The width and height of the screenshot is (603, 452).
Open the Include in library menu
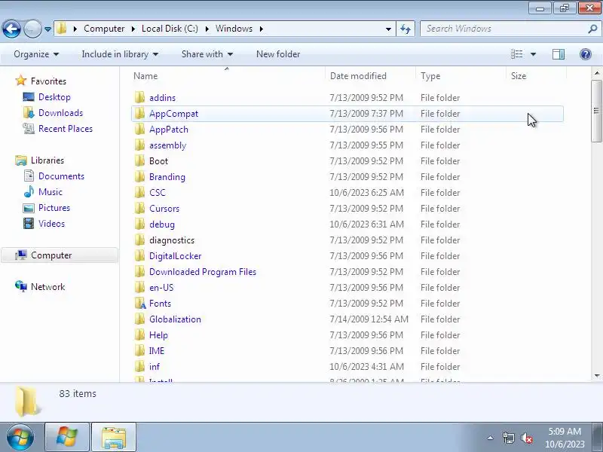coord(120,54)
